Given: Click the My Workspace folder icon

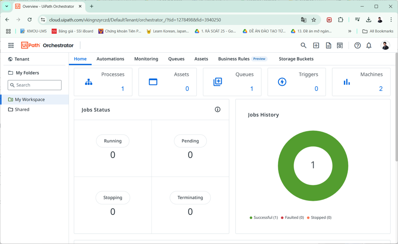Looking at the screenshot, I should tap(10, 99).
